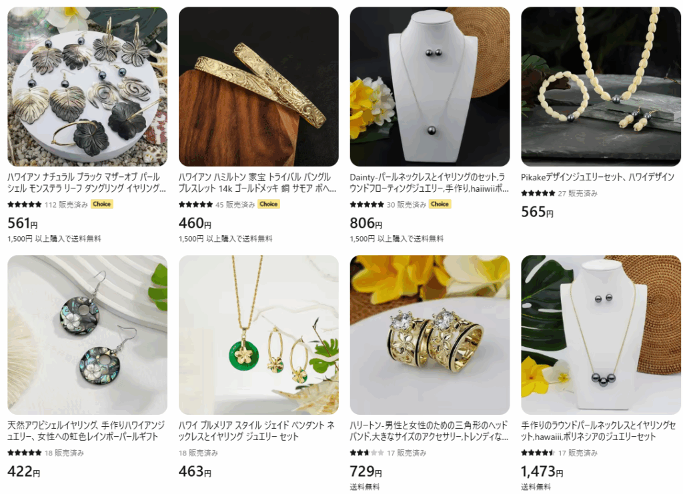This screenshot has height=494, width=683.
Task: Open the ハワイアン ナチュラル ブラック earrings title link
Action: tap(87, 182)
